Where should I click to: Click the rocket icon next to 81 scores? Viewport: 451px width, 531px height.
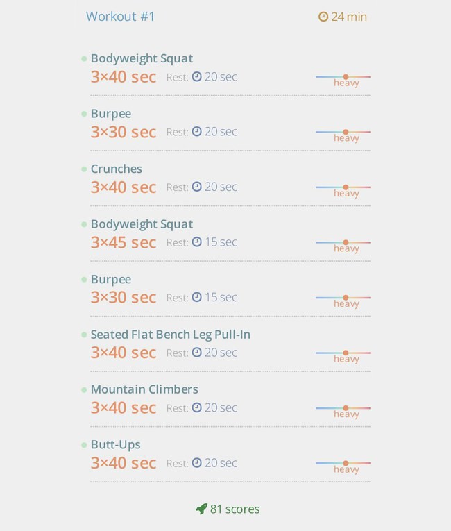pyautogui.click(x=201, y=509)
